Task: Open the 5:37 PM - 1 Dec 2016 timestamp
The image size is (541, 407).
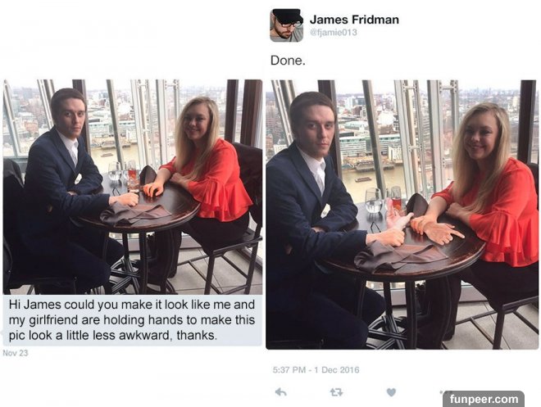Action: pos(316,370)
